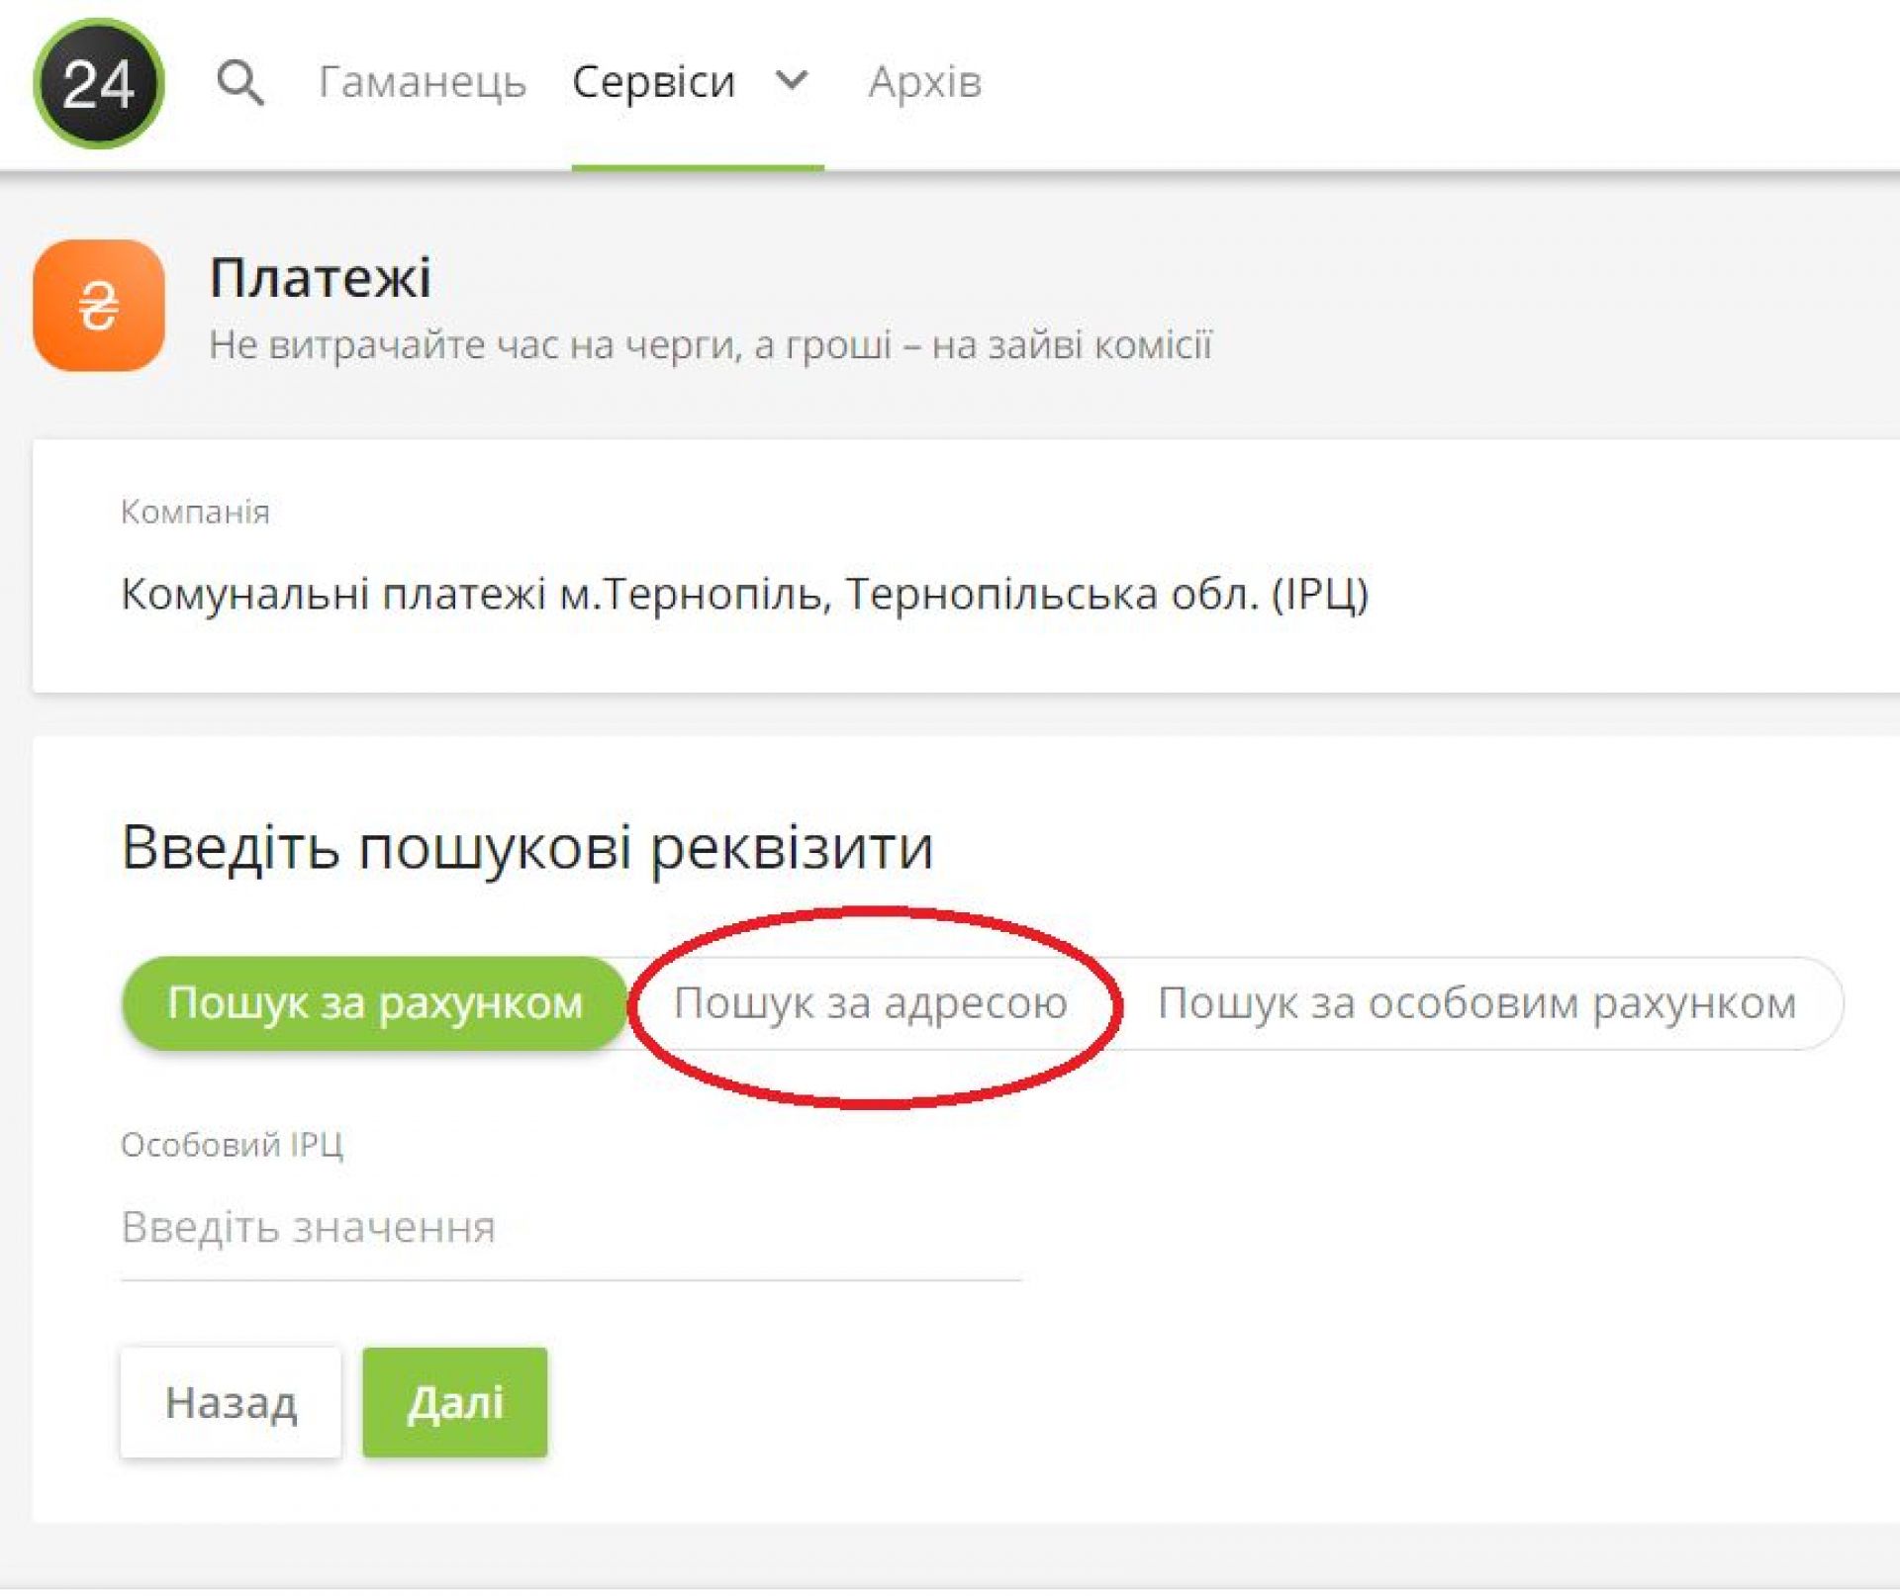Click the subtitle about черги and комісії
Image resolution: width=1900 pixels, height=1596 pixels.
pos(710,344)
